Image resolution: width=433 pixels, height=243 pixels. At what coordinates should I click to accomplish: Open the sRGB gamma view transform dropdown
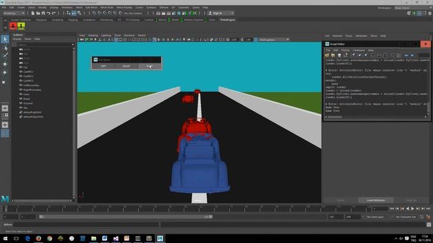[274, 40]
